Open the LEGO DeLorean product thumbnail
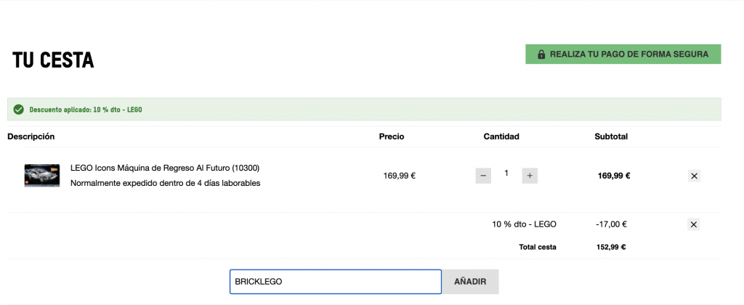The width and height of the screenshot is (744, 305). coord(42,176)
